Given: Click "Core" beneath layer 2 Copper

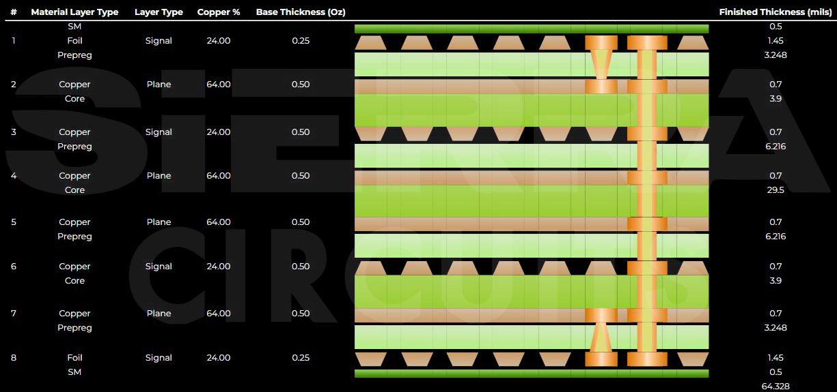Looking at the screenshot, I should pos(74,99).
